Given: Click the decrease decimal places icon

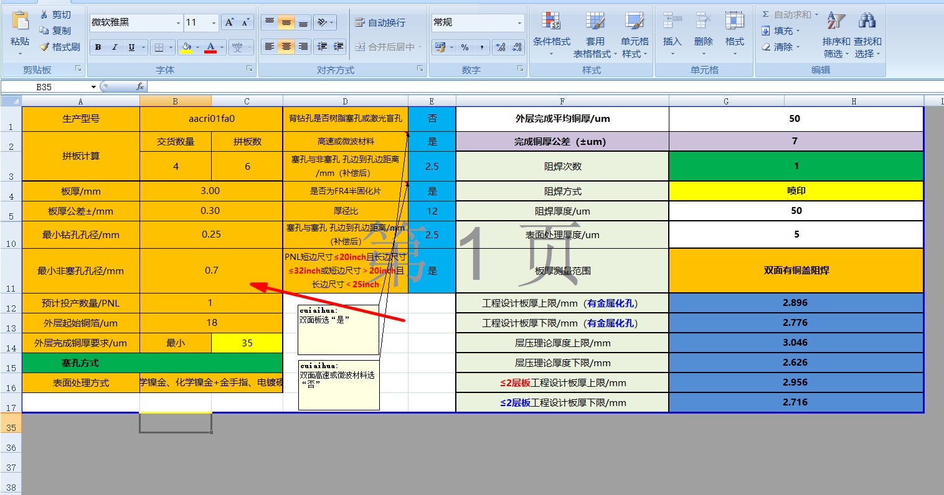Looking at the screenshot, I should point(517,47).
